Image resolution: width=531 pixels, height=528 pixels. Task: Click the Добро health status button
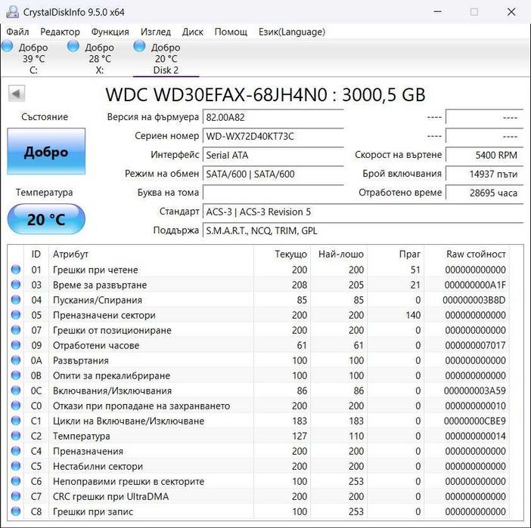[46, 151]
